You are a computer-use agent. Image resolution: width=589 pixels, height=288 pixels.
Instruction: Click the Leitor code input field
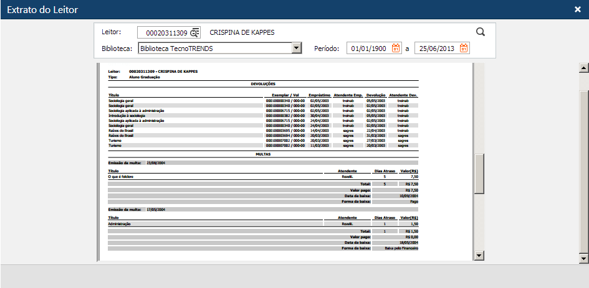pos(163,33)
